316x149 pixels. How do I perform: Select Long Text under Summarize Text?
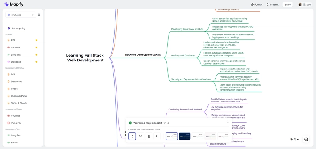(x=16, y=136)
